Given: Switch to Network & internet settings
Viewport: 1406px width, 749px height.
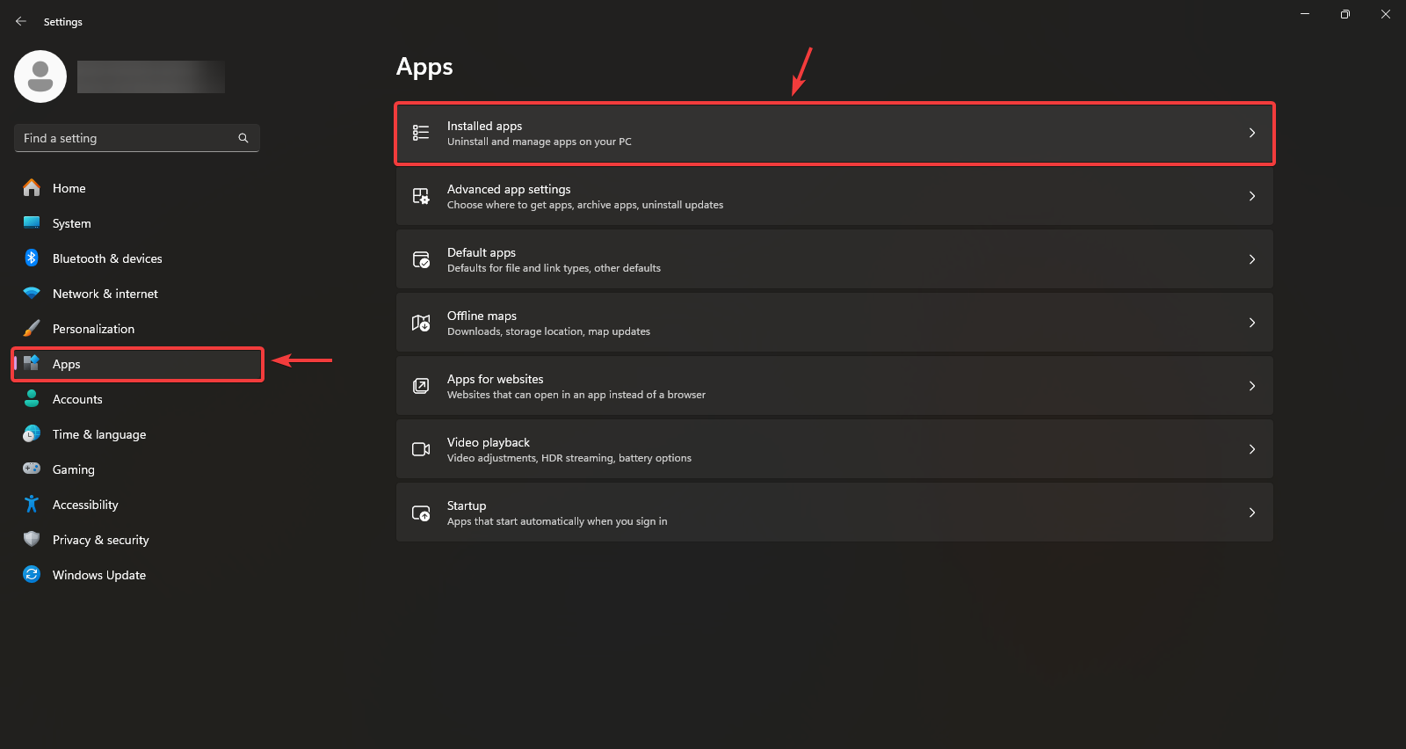Looking at the screenshot, I should (x=105, y=294).
